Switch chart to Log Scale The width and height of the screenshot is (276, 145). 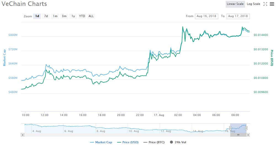pos(253,4)
